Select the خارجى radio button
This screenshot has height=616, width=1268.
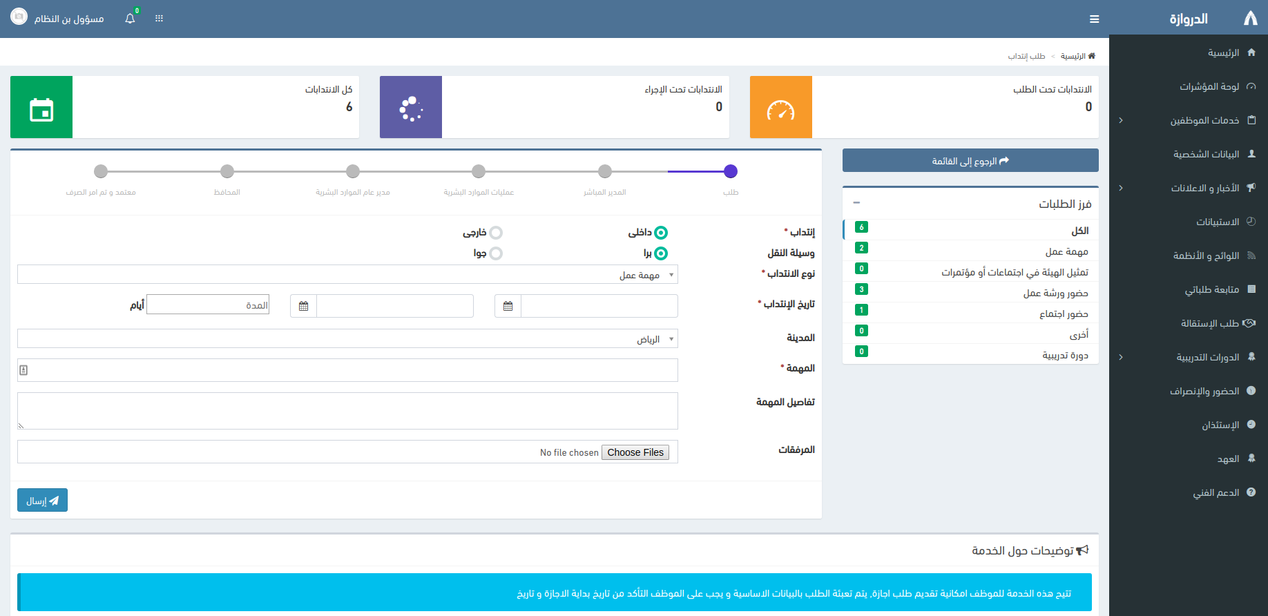pyautogui.click(x=496, y=233)
